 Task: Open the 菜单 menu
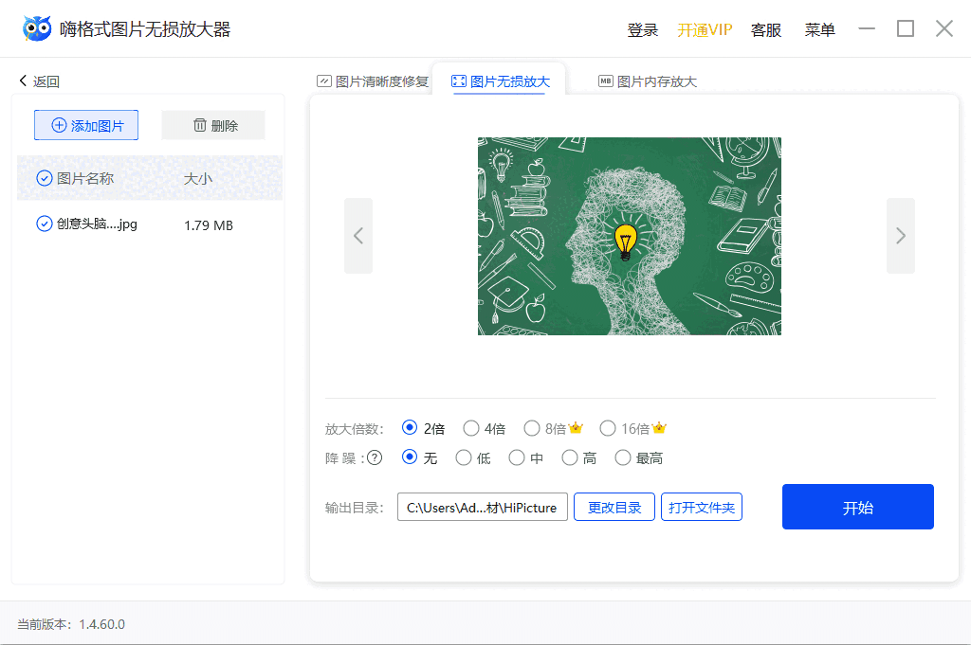point(819,29)
